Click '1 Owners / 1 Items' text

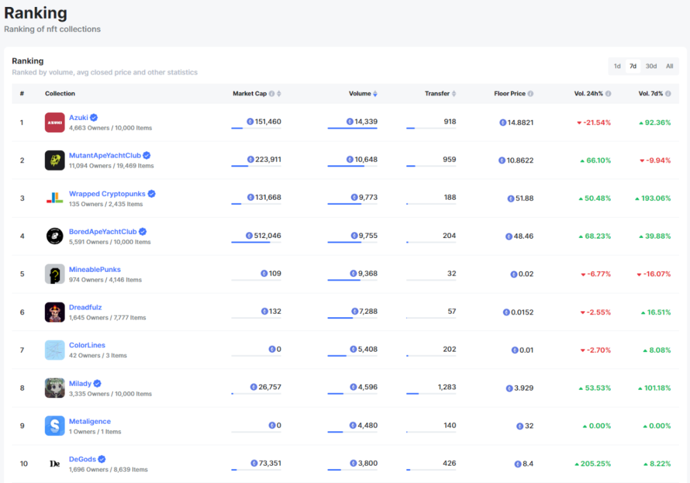click(x=95, y=431)
